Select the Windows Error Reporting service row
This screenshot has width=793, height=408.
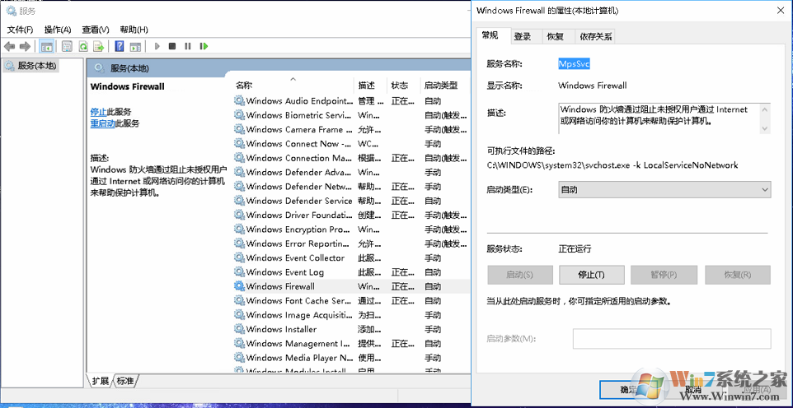click(351, 243)
